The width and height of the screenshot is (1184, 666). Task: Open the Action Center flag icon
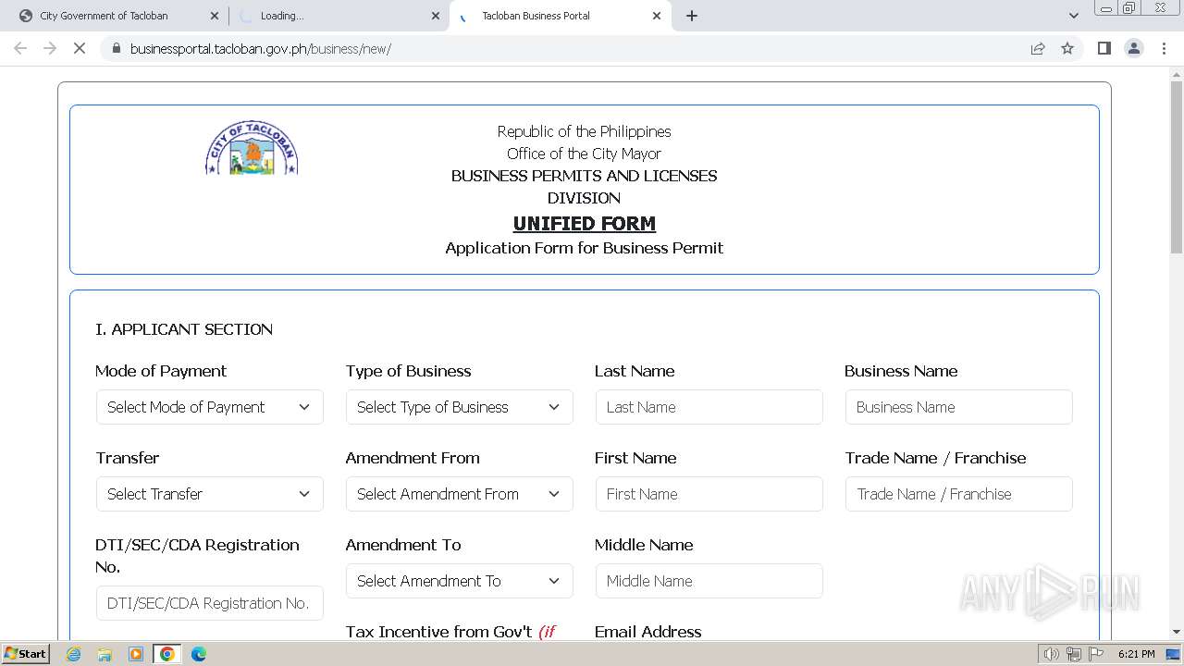(x=1096, y=654)
